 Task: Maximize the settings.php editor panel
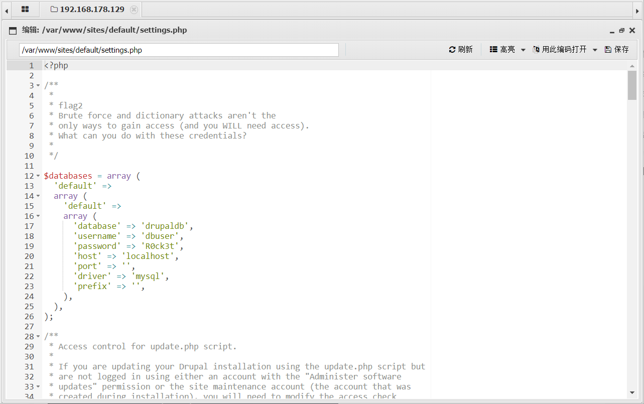[x=621, y=30]
